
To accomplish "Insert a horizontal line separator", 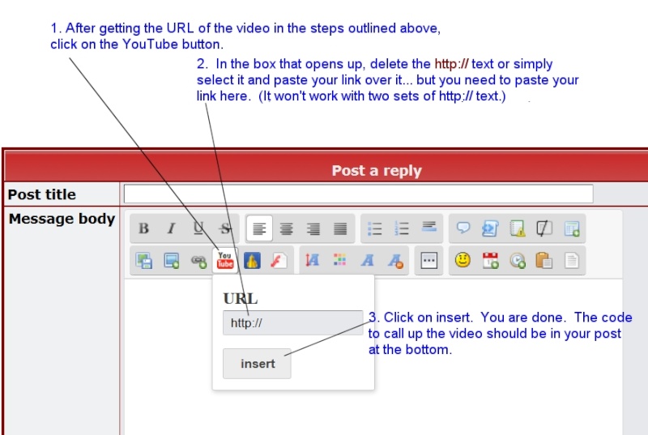I will pyautogui.click(x=429, y=227).
